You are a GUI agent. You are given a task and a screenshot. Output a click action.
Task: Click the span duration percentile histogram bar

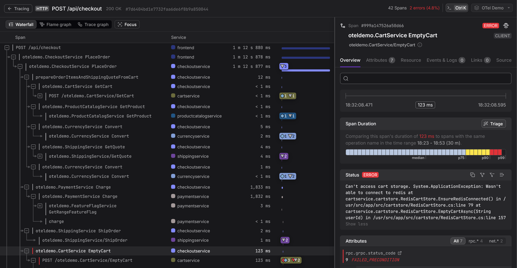425,152
